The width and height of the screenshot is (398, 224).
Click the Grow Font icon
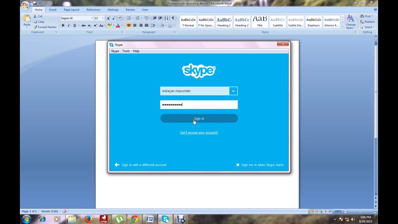tap(108, 18)
